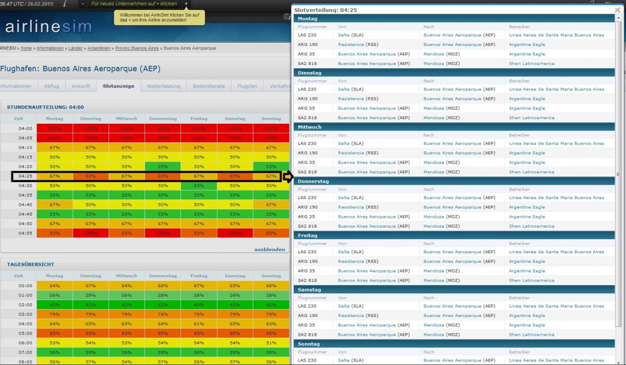This screenshot has width=626, height=365.
Task: Click Tagesübersicht 03:00 Donnerstag 76% cell
Action: point(163,314)
